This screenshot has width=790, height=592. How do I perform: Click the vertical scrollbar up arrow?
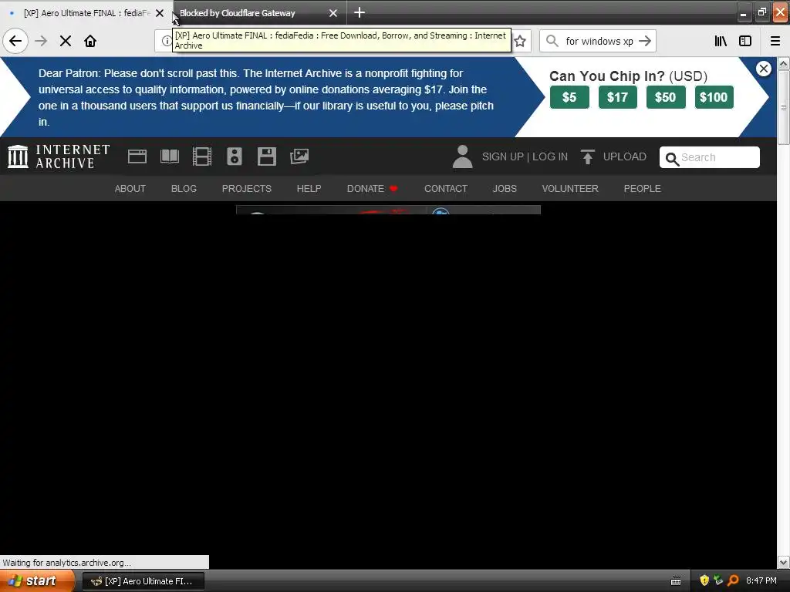pos(784,63)
